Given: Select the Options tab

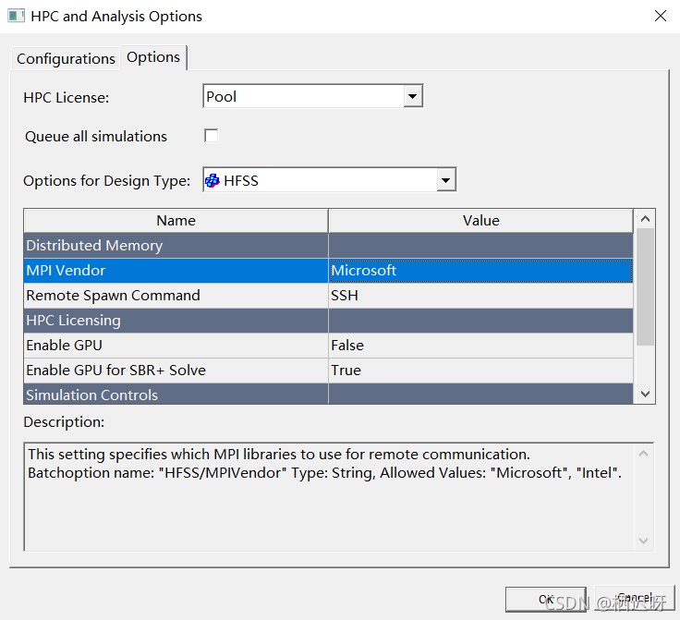Looking at the screenshot, I should point(153,57).
